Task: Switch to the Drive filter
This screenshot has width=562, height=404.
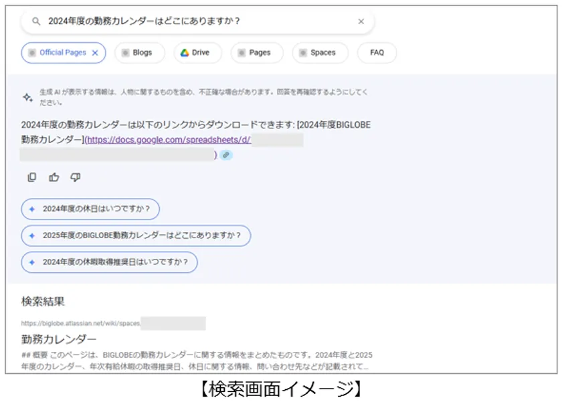Action: point(196,52)
